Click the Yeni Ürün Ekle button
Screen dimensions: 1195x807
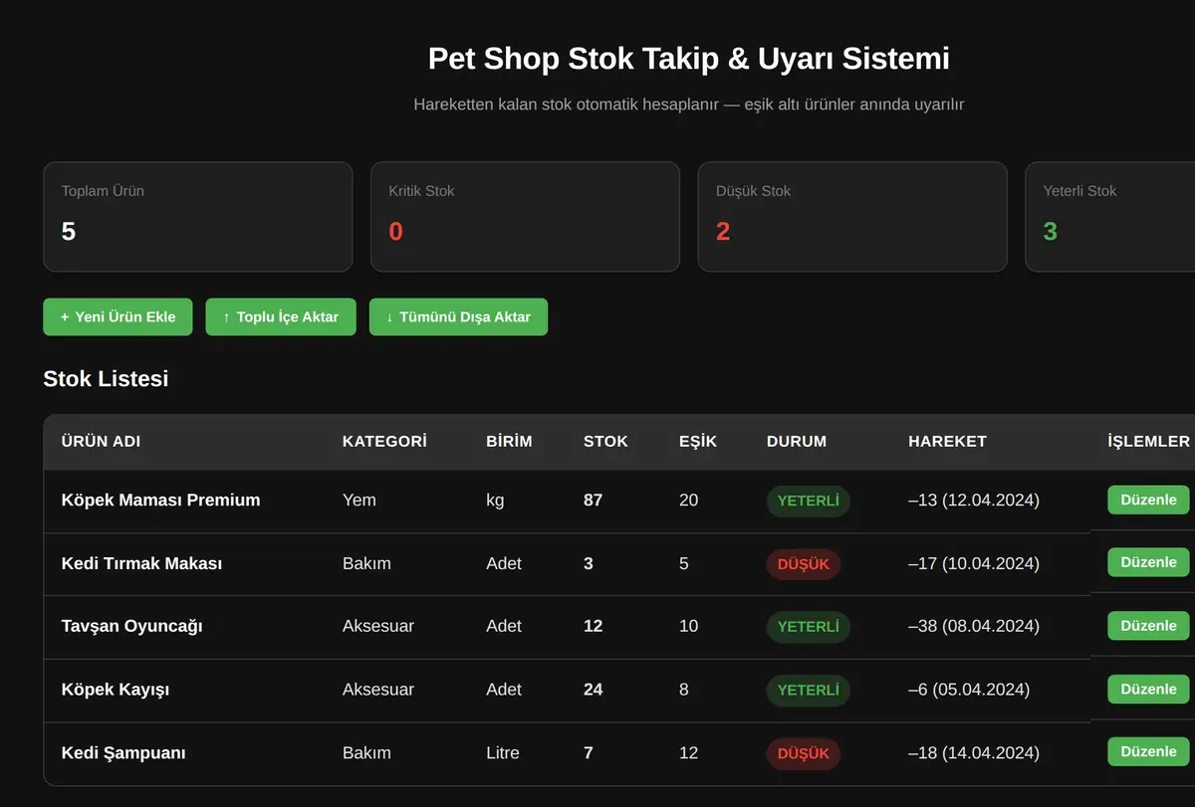118,317
